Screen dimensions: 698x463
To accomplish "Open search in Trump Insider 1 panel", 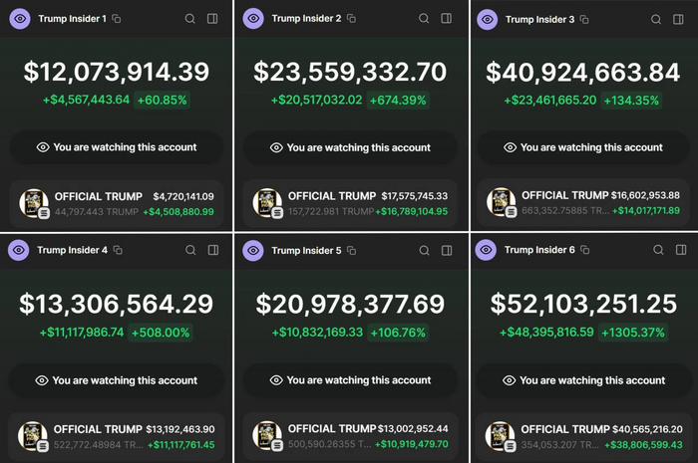I will click(x=190, y=19).
